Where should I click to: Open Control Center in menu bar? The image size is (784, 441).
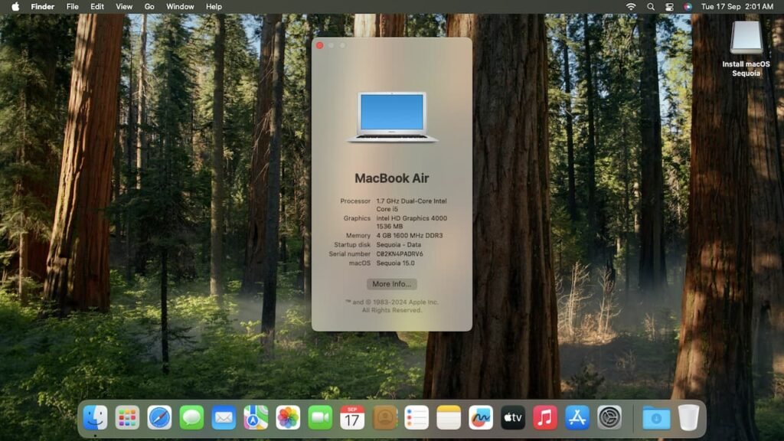click(669, 6)
